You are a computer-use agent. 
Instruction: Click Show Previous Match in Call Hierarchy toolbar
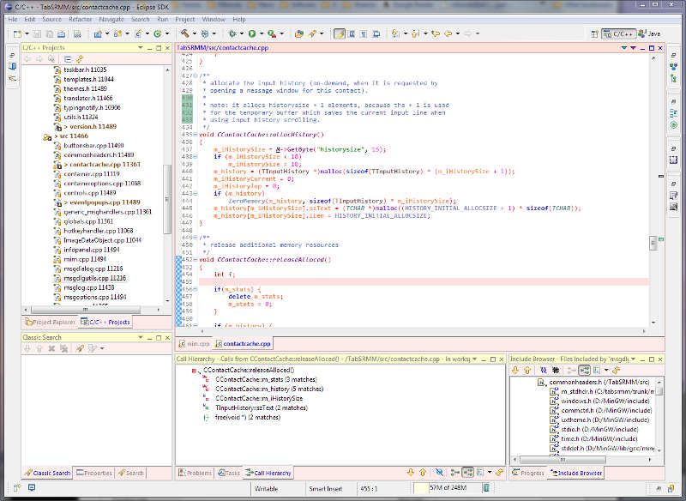click(x=423, y=473)
